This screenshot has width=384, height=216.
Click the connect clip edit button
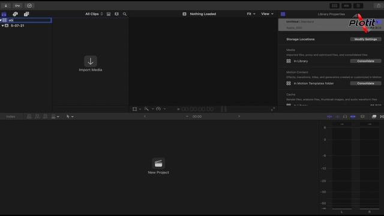[x=29, y=116]
